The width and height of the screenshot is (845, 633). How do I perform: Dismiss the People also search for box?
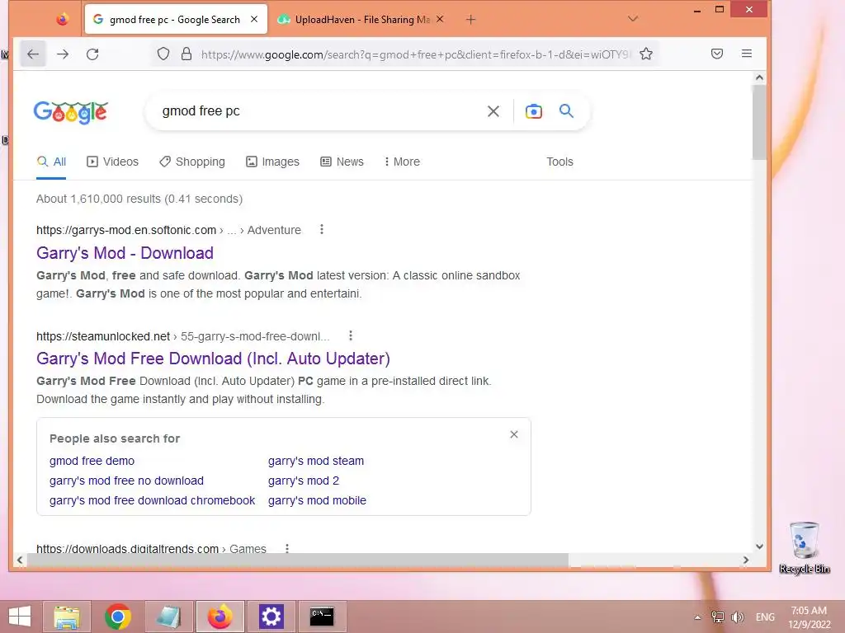pyautogui.click(x=514, y=434)
